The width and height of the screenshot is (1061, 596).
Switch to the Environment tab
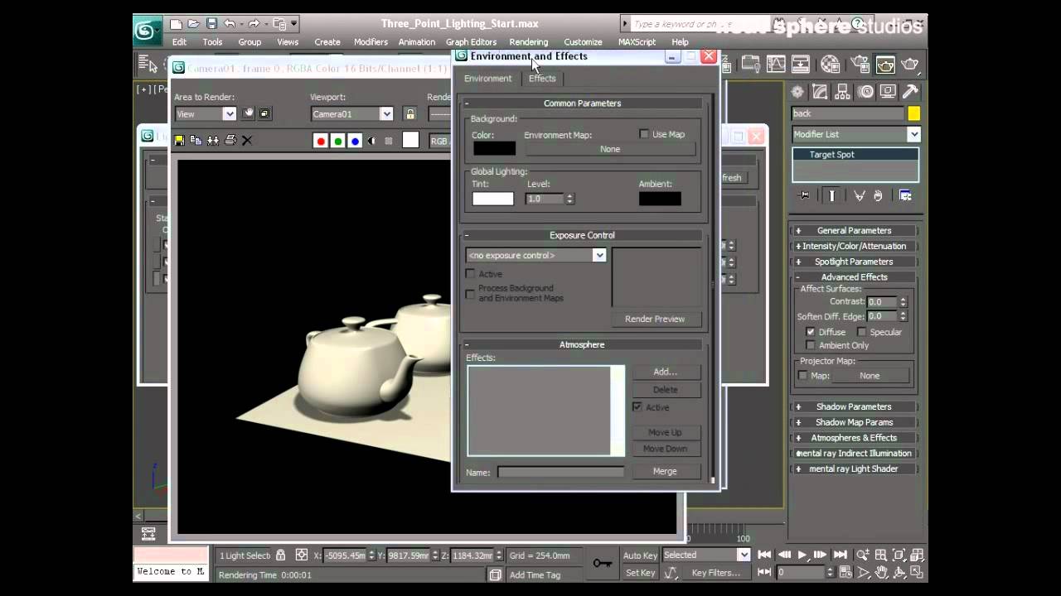(487, 79)
